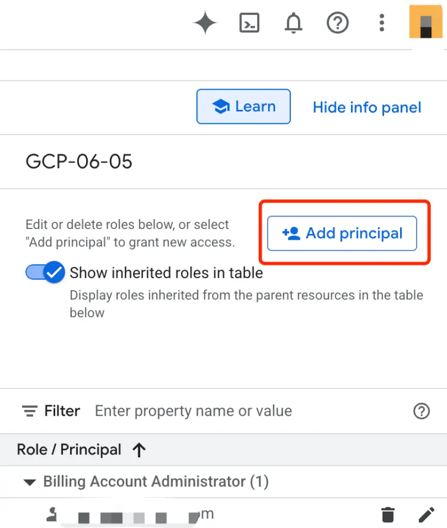The image size is (447, 528).
Task: Click the help question mark in top bar
Action: tap(338, 23)
